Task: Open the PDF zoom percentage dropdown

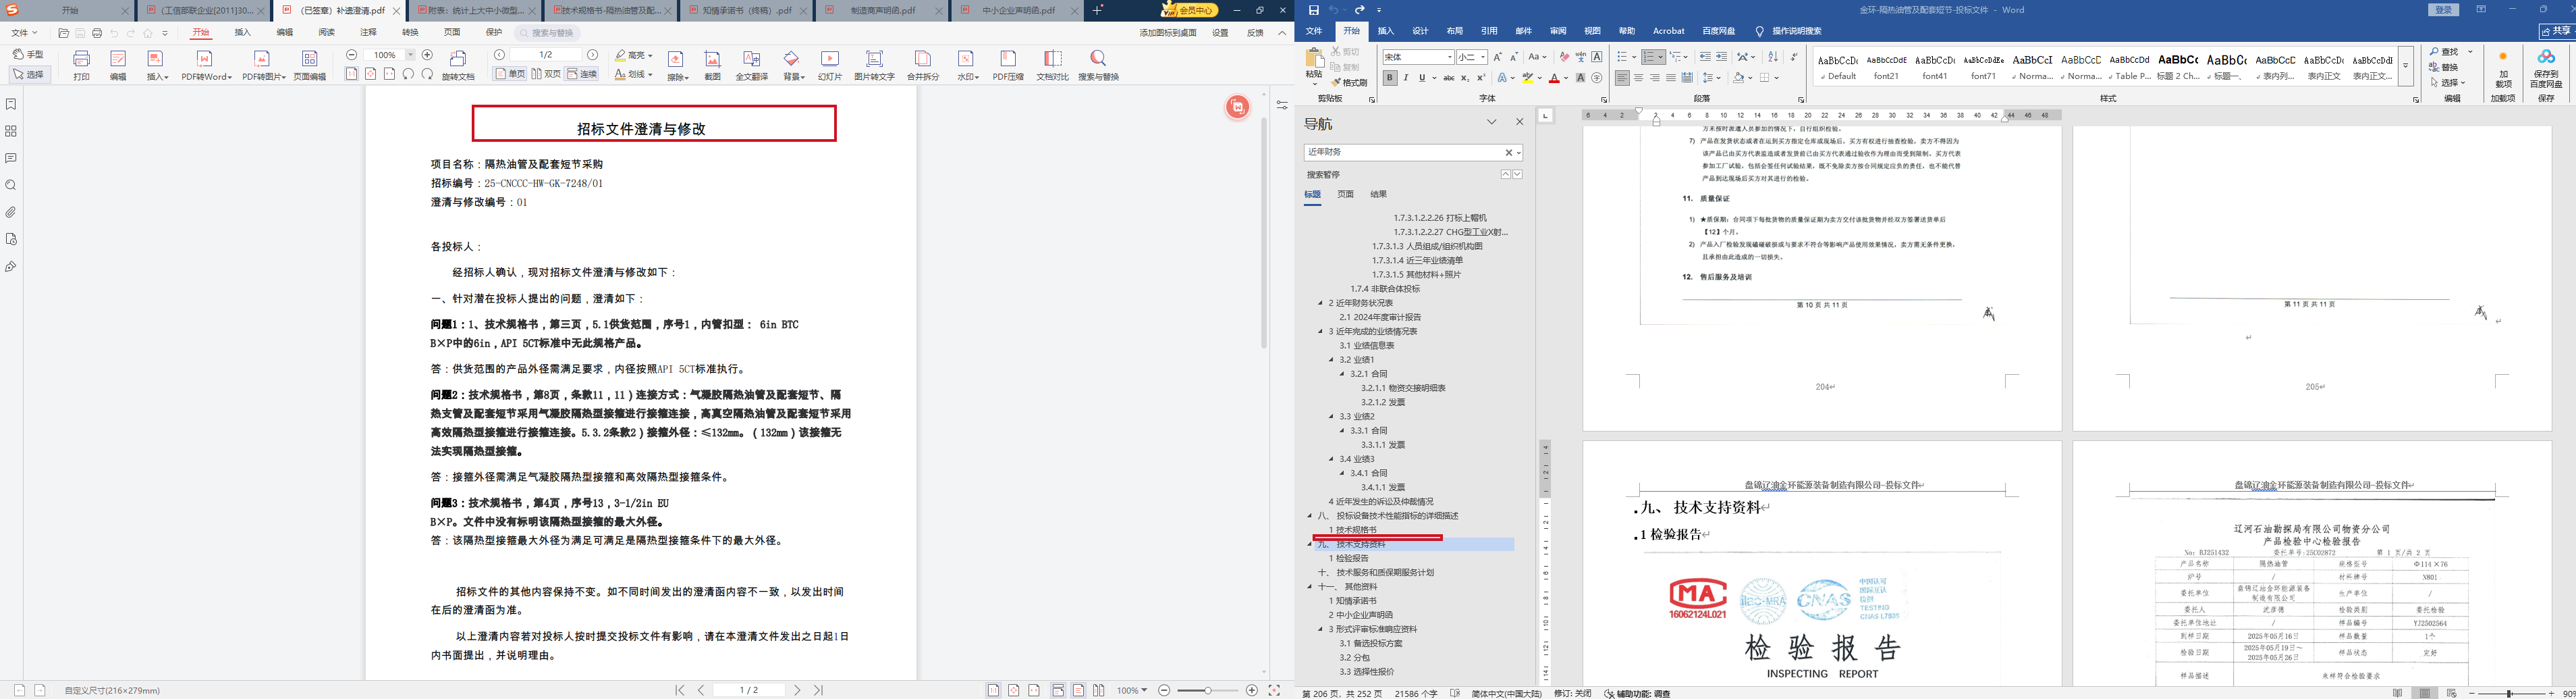Action: click(x=410, y=55)
